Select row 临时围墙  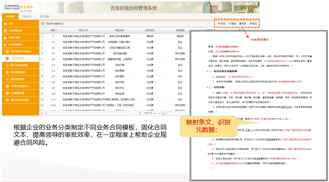114,71
